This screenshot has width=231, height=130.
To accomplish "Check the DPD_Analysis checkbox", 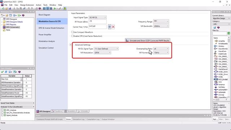I will pos(2,110).
